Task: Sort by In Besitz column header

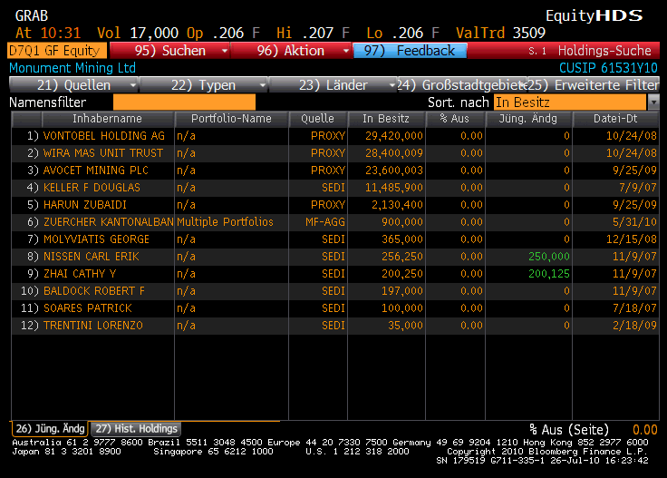Action: pos(386,119)
